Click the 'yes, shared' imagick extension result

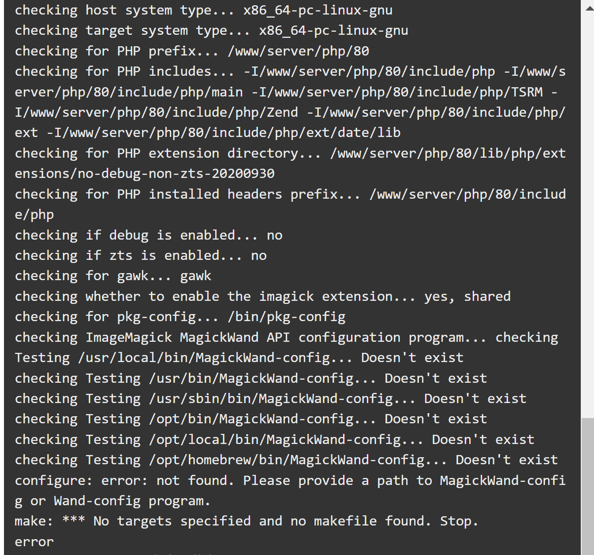coord(467,296)
